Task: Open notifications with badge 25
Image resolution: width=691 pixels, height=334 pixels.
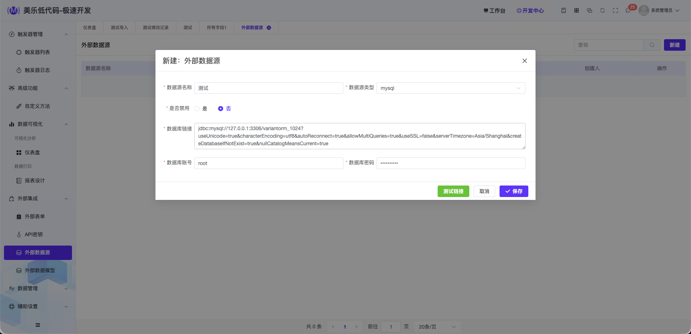Action: [629, 10]
